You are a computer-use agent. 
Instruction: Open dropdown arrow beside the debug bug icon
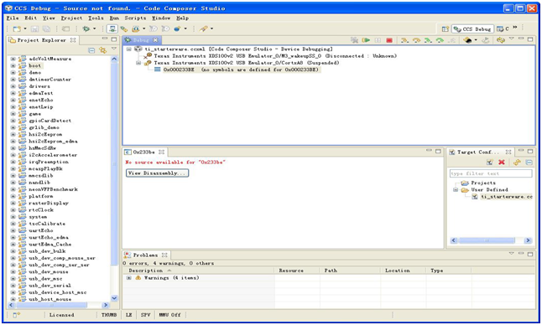[x=94, y=29]
